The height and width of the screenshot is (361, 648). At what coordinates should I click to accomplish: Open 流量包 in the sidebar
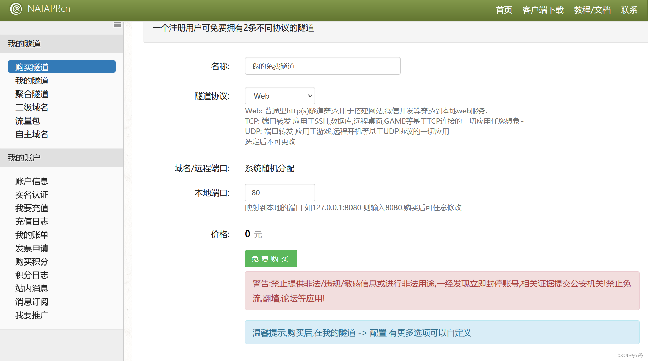28,121
